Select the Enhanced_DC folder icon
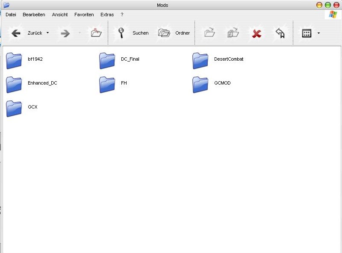 point(14,85)
